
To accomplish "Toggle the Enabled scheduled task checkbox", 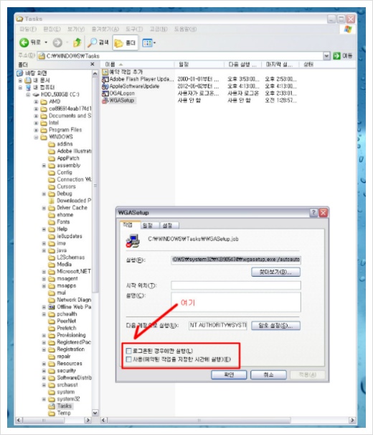I will 128,360.
